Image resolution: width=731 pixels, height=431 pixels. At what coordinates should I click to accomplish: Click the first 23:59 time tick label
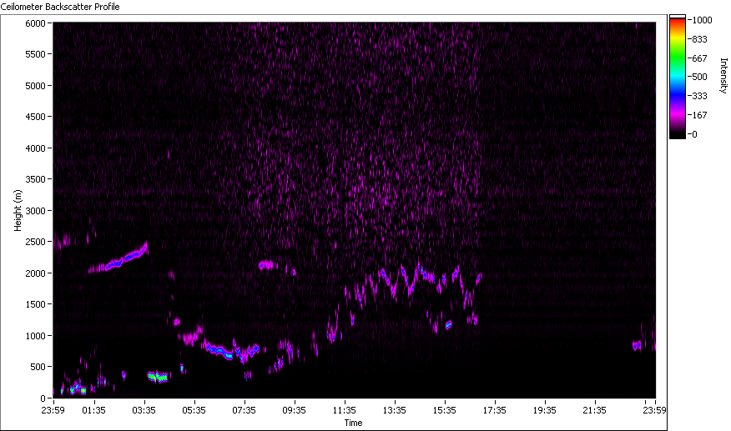53,410
